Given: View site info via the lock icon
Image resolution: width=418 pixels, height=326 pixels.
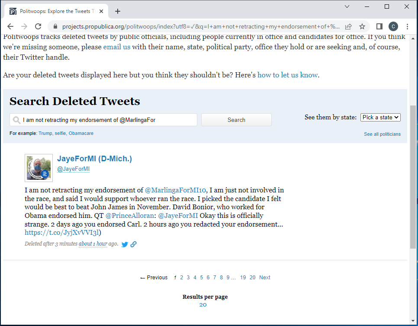Looking at the screenshot, I should (55, 26).
